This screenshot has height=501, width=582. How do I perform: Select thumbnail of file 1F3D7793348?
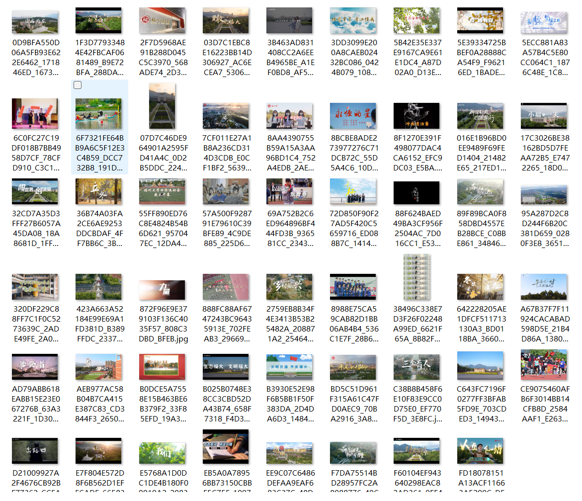pos(98,20)
